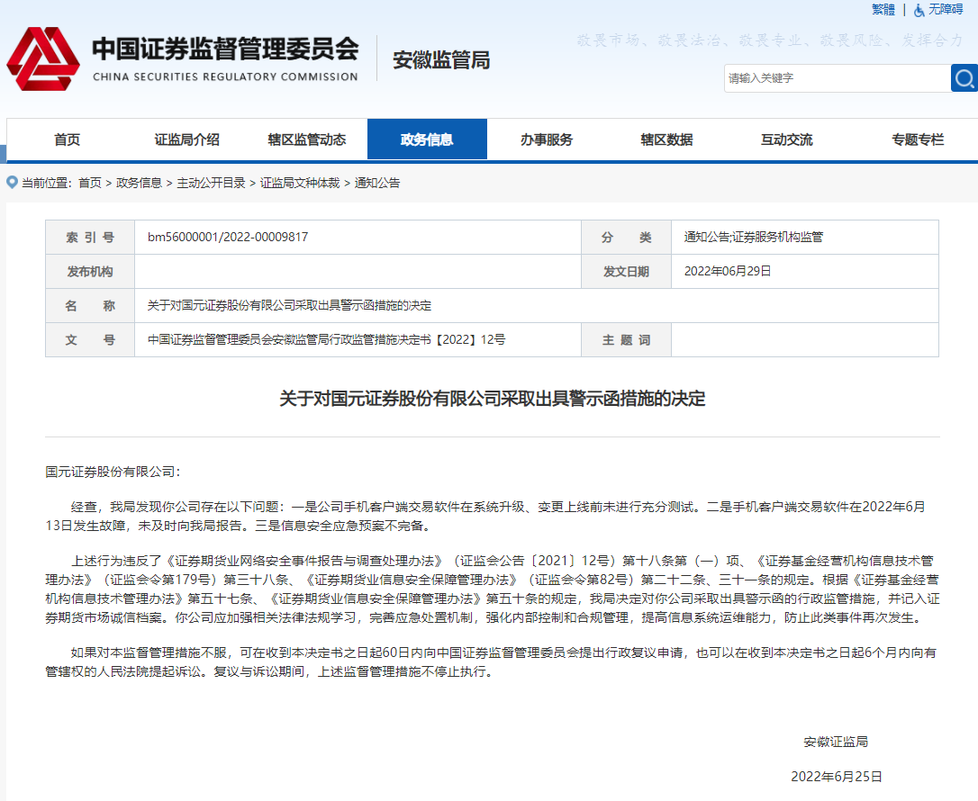Open the 互动交流 navigation tab
The height and width of the screenshot is (801, 978).
coord(786,139)
